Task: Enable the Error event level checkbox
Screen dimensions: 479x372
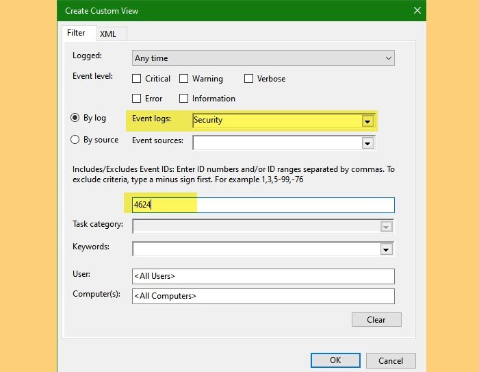Action: click(137, 99)
